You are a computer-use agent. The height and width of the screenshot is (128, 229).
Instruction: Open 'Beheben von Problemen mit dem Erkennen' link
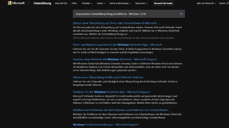[121, 110]
